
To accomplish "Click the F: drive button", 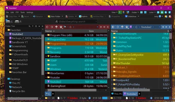I will (18, 21).
